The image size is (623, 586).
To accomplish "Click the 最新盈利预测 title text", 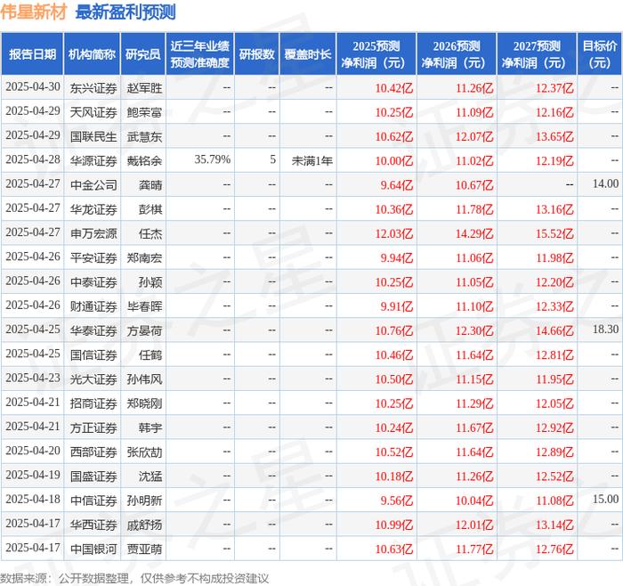I will 125,12.
